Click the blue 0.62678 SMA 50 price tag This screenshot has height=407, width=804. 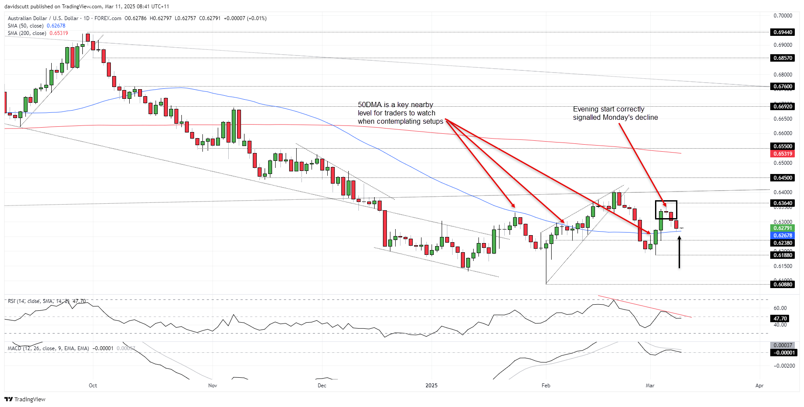tap(783, 236)
